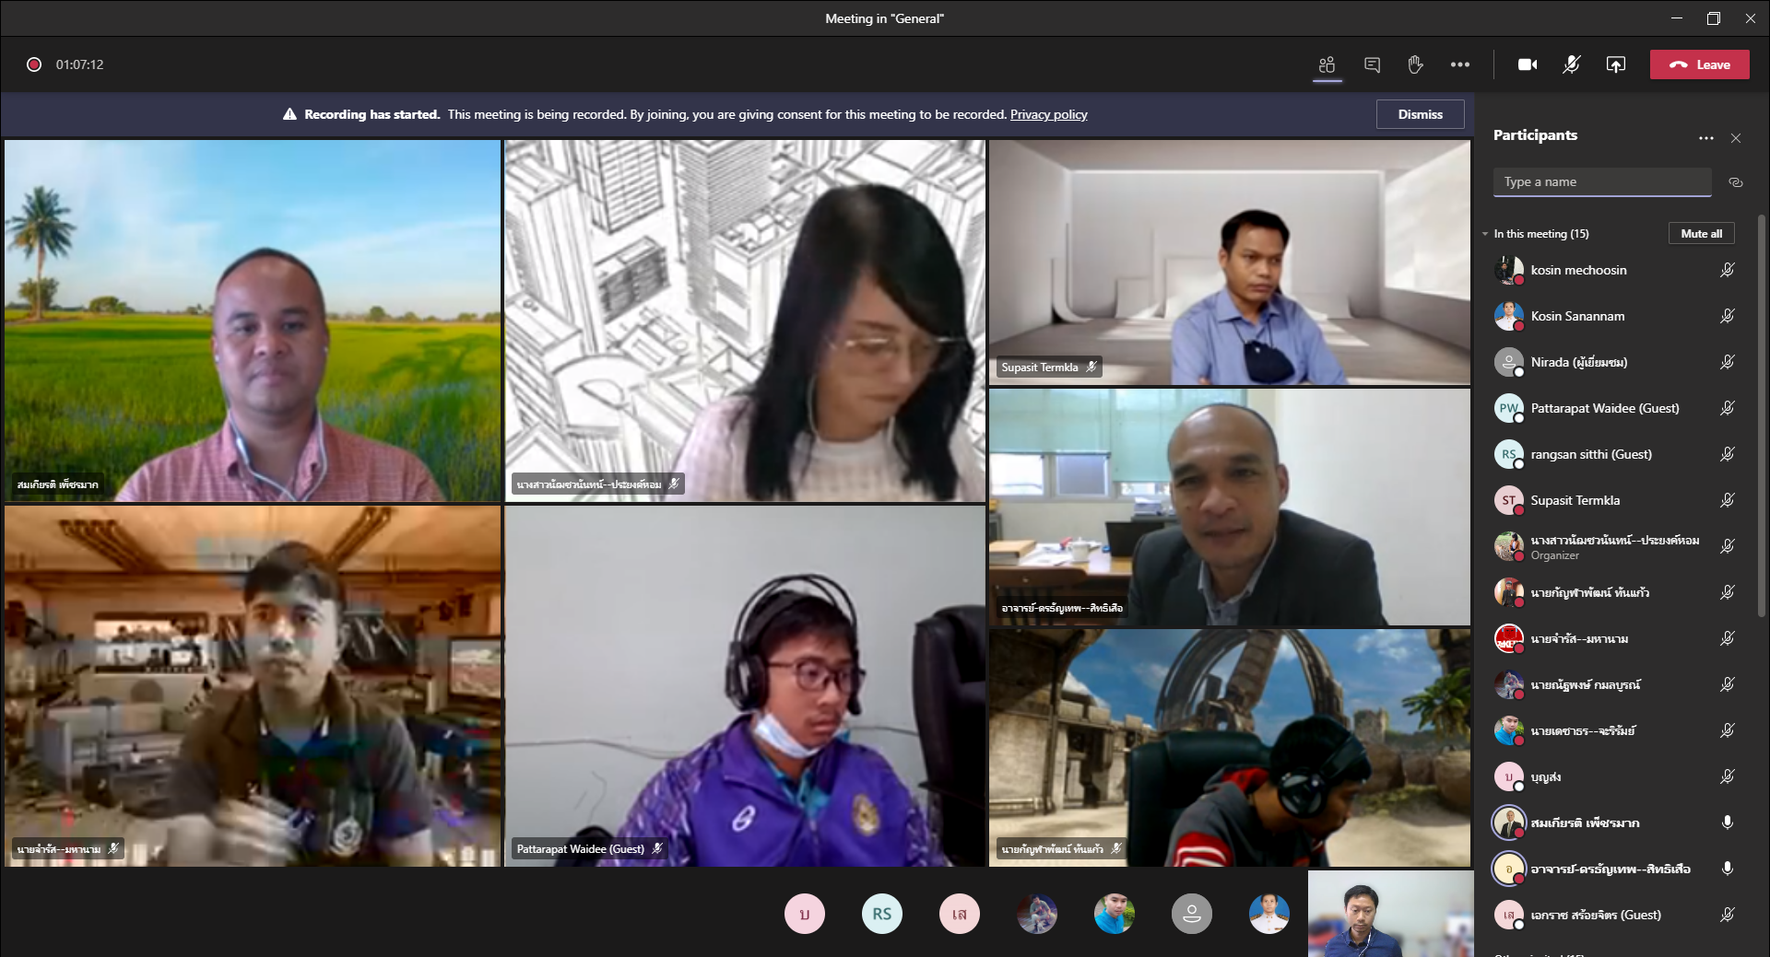The width and height of the screenshot is (1770, 957).
Task: Click the copy join info link icon
Action: [x=1735, y=182]
